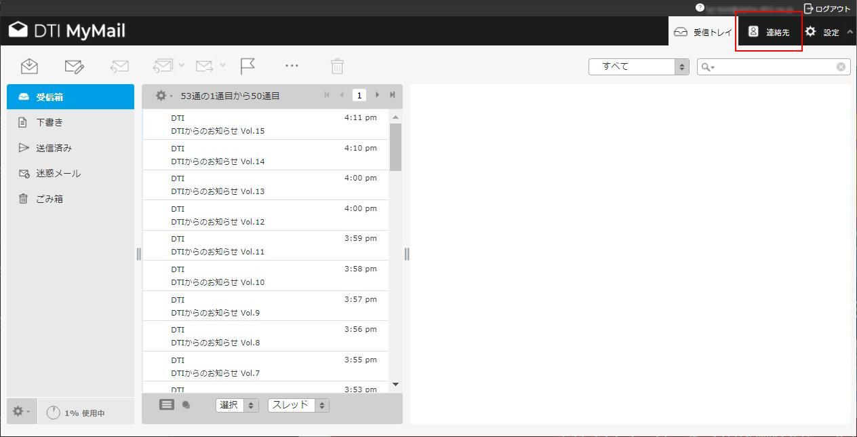Open the 迷惑メール folder
Viewport: 857px width, 437px height.
(x=71, y=173)
